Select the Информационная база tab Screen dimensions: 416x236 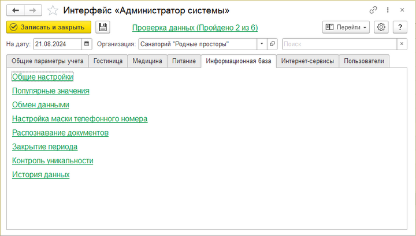click(239, 61)
